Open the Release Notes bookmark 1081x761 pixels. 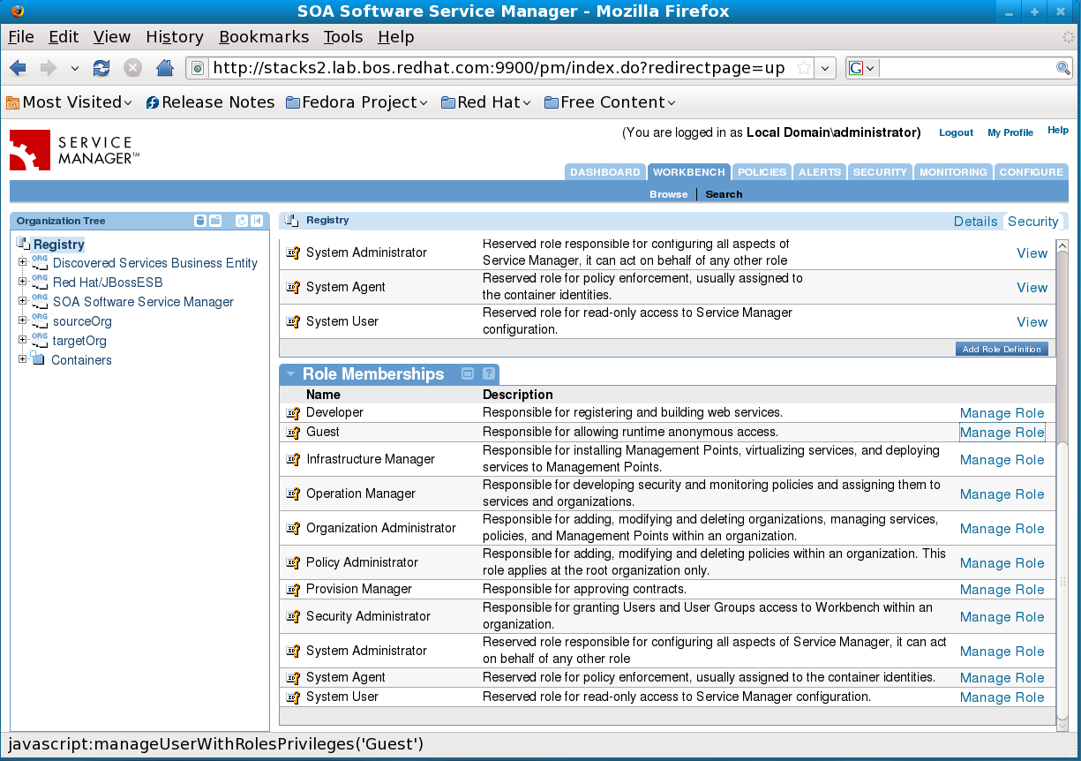(x=210, y=102)
